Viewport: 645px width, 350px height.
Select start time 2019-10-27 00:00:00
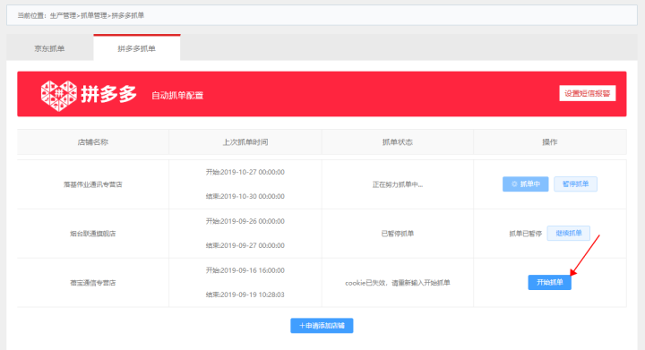245,172
